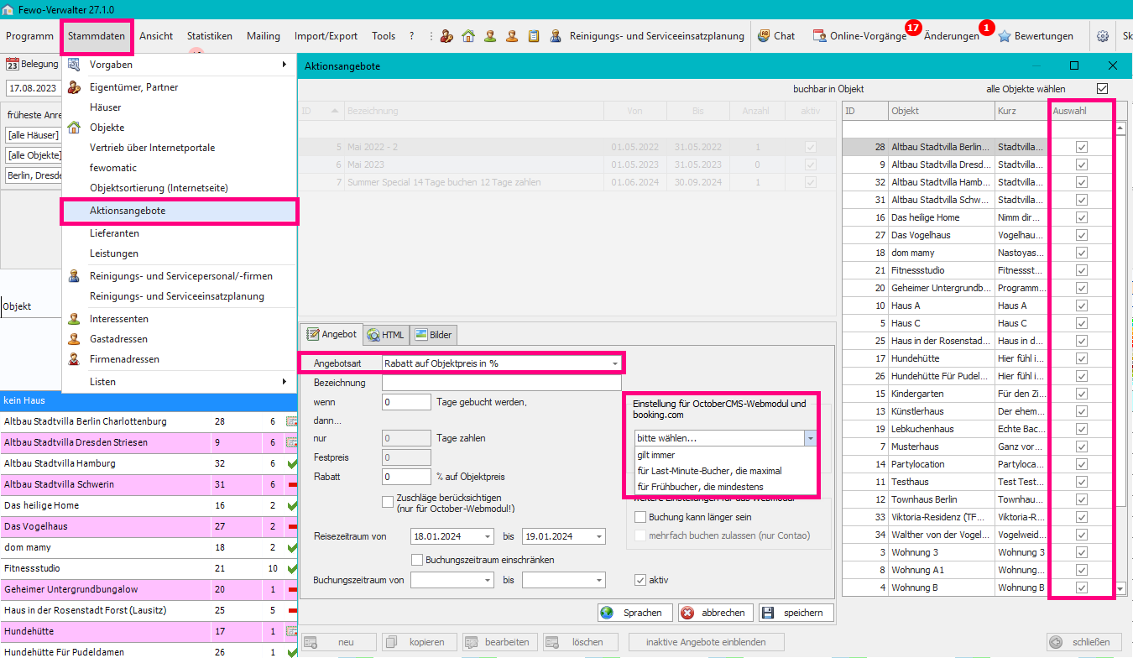Click the green person toolbar icon

490,36
